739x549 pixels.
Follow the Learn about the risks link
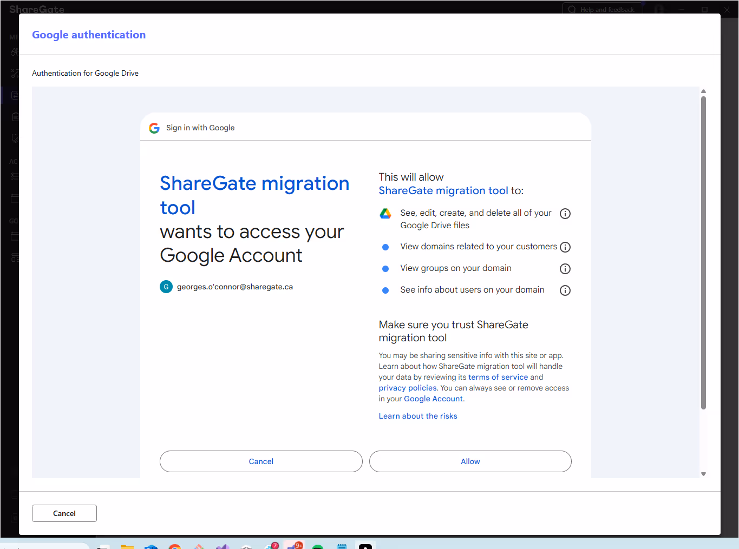click(418, 416)
